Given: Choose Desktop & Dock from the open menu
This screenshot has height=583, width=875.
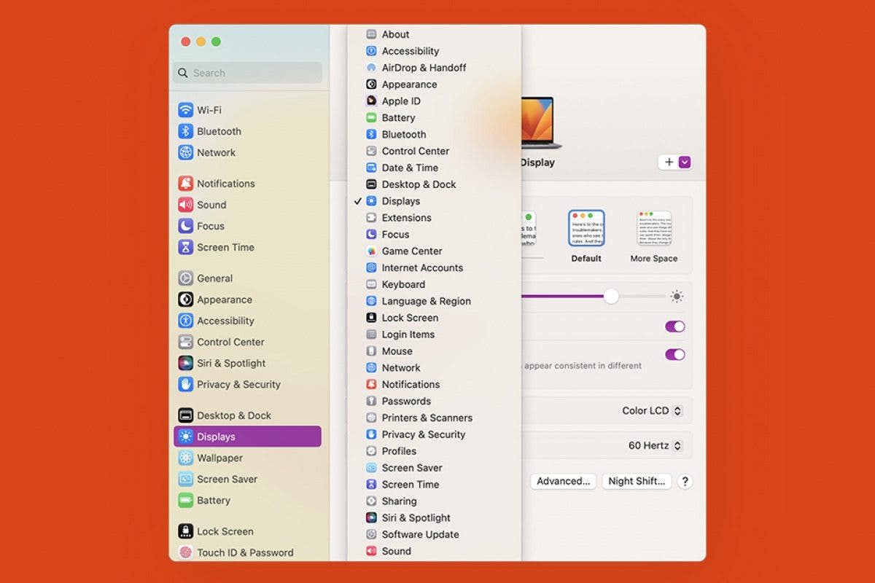Looking at the screenshot, I should point(419,184).
